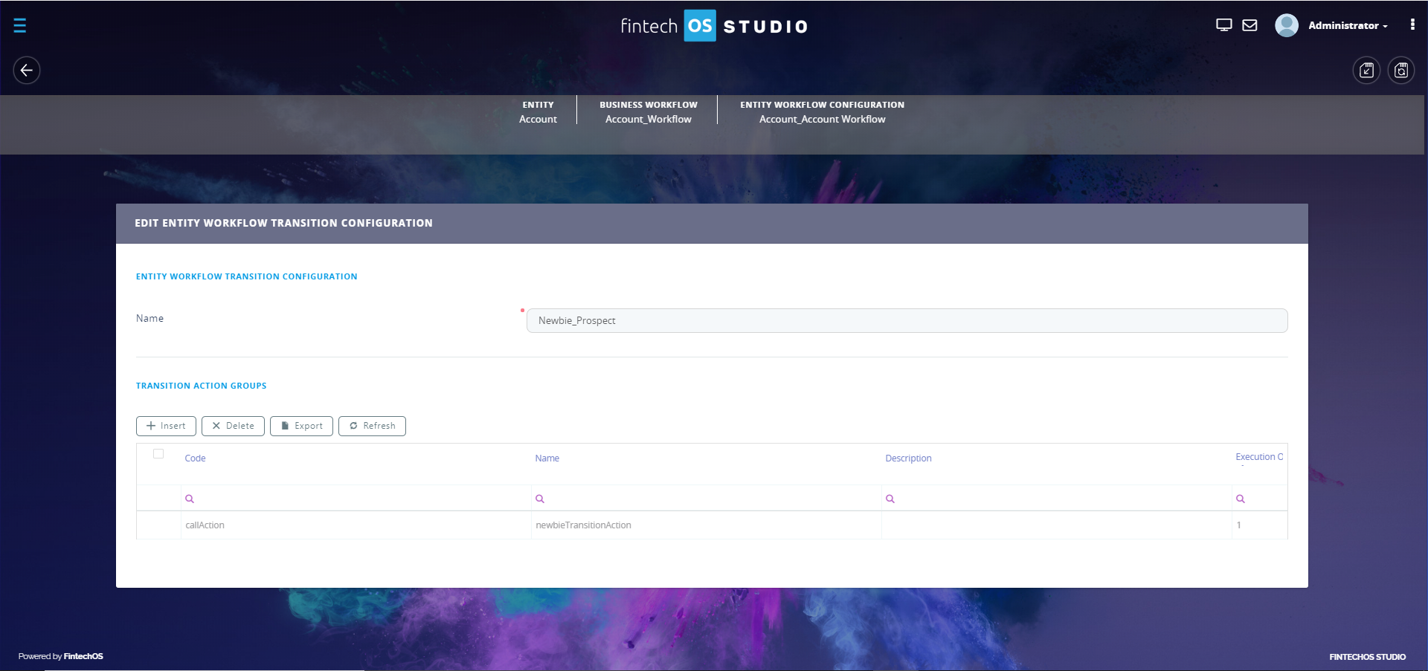Click the back arrow button
Image resolution: width=1428 pixels, height=671 pixels.
pos(27,71)
